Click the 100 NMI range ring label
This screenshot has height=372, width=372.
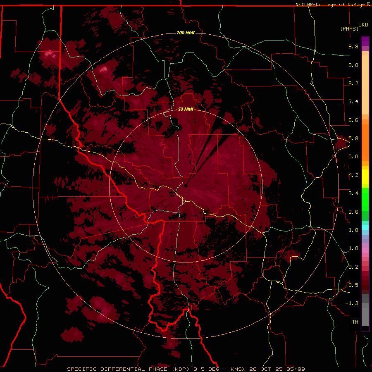pos(186,33)
